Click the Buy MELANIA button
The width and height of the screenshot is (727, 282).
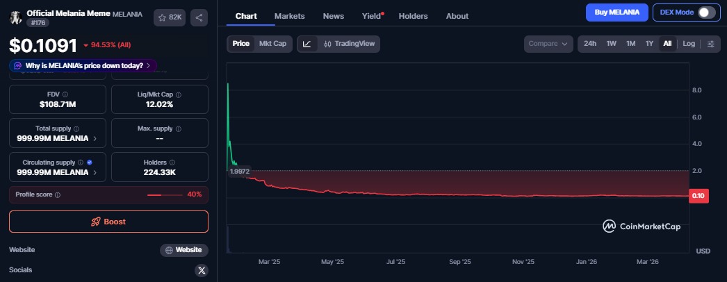[x=616, y=13]
